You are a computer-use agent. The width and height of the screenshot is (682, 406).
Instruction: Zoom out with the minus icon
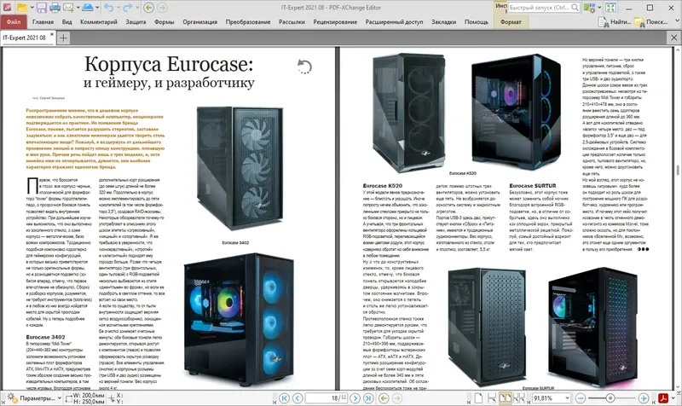tap(581, 398)
